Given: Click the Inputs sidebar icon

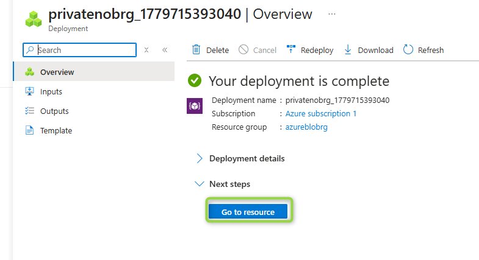Looking at the screenshot, I should [x=30, y=91].
